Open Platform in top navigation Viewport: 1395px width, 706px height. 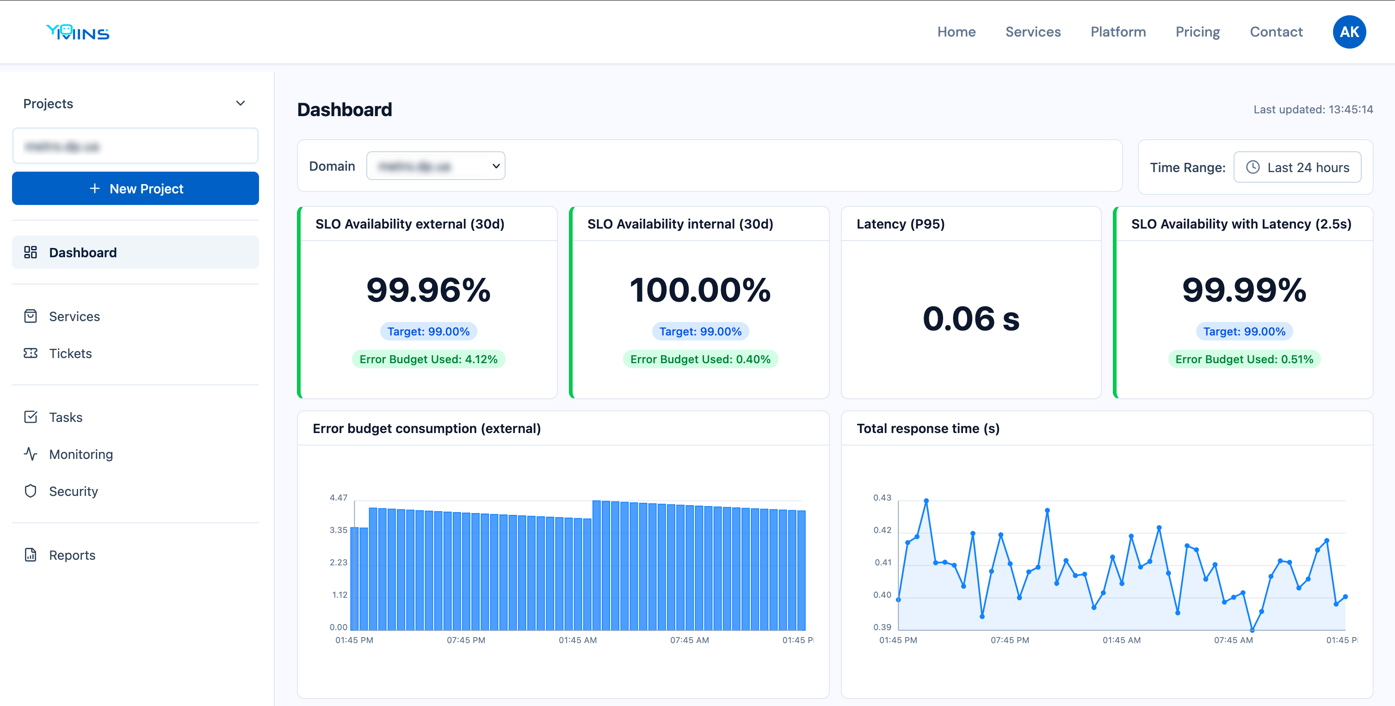tap(1118, 32)
